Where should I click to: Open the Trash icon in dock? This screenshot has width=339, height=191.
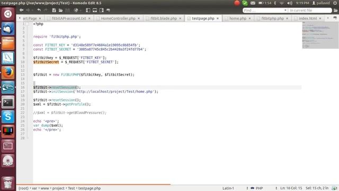click(x=8, y=183)
